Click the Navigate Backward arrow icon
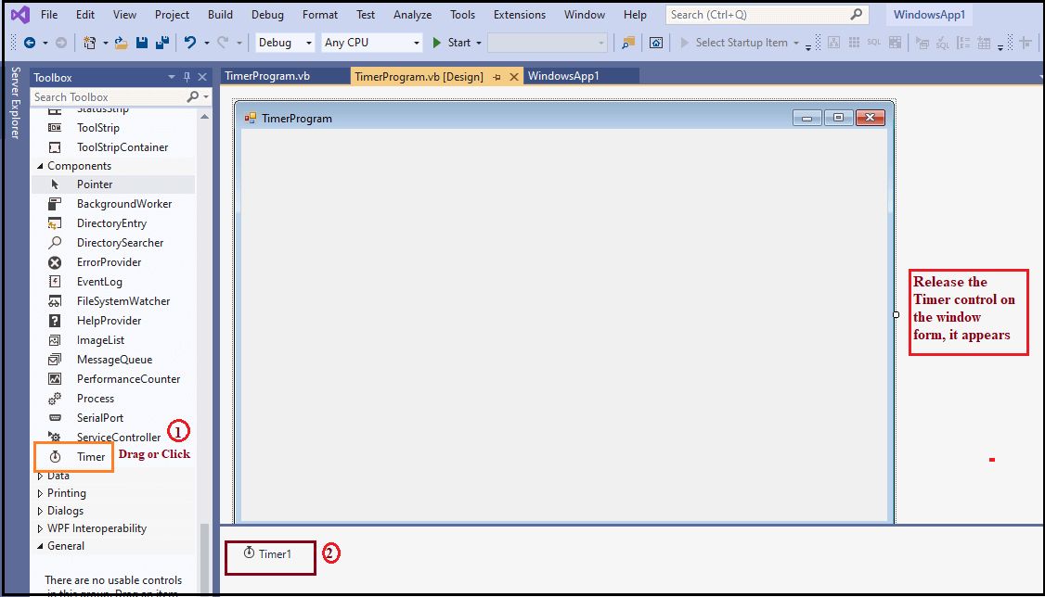The height and width of the screenshot is (597, 1045). point(30,43)
